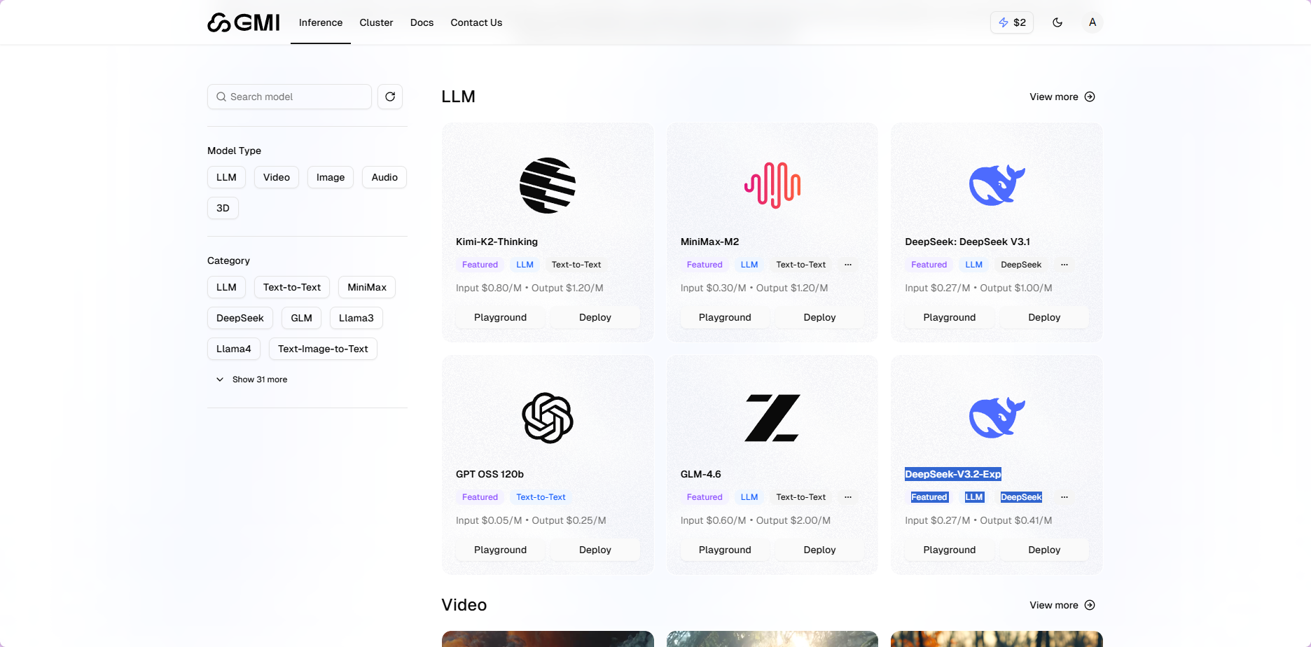This screenshot has height=647, width=1311.
Task: Deploy the DeepSeek-V3.2-Exp model
Action: [1044, 550]
